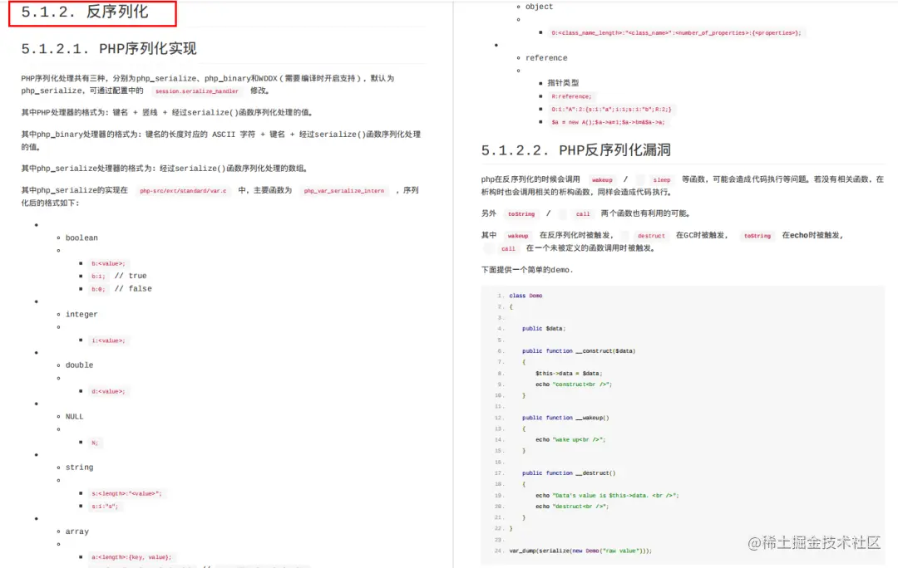Click the list item "NULL"

[x=75, y=416]
